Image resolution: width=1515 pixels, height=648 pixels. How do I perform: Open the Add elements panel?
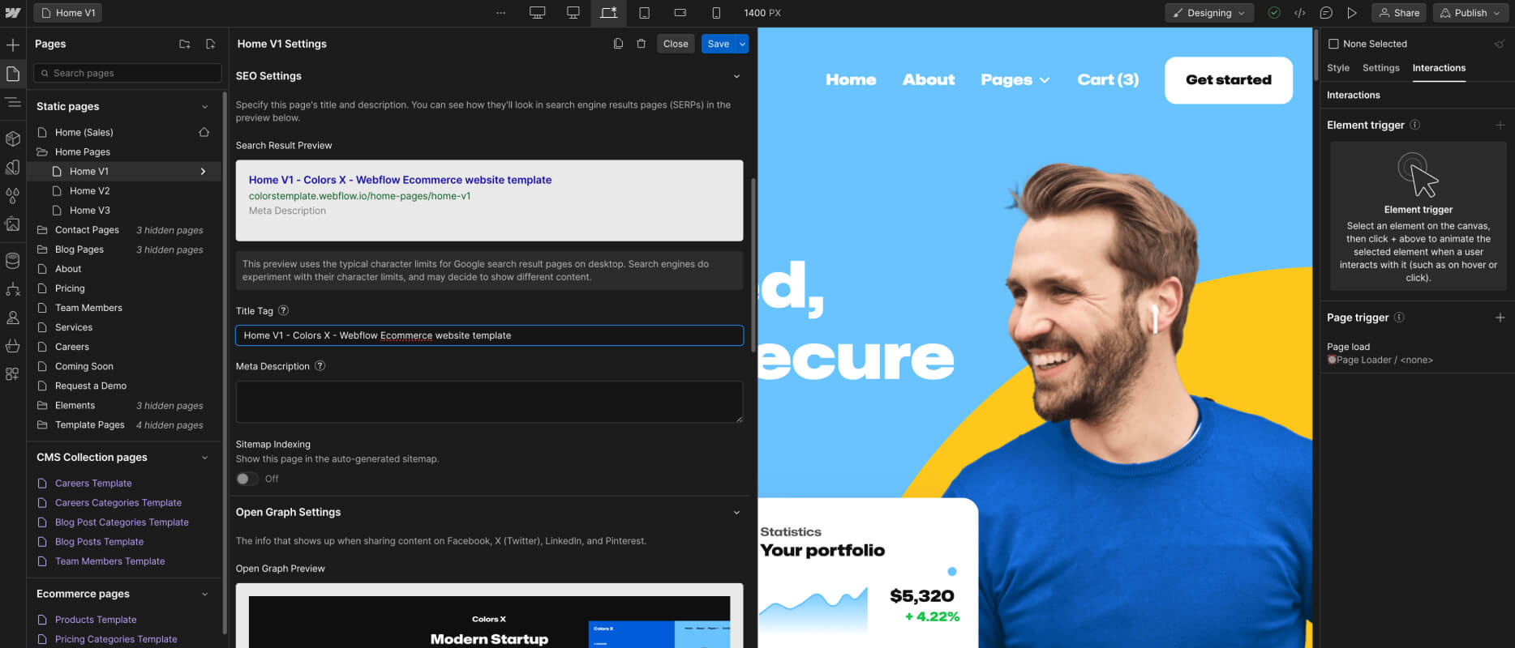(13, 45)
